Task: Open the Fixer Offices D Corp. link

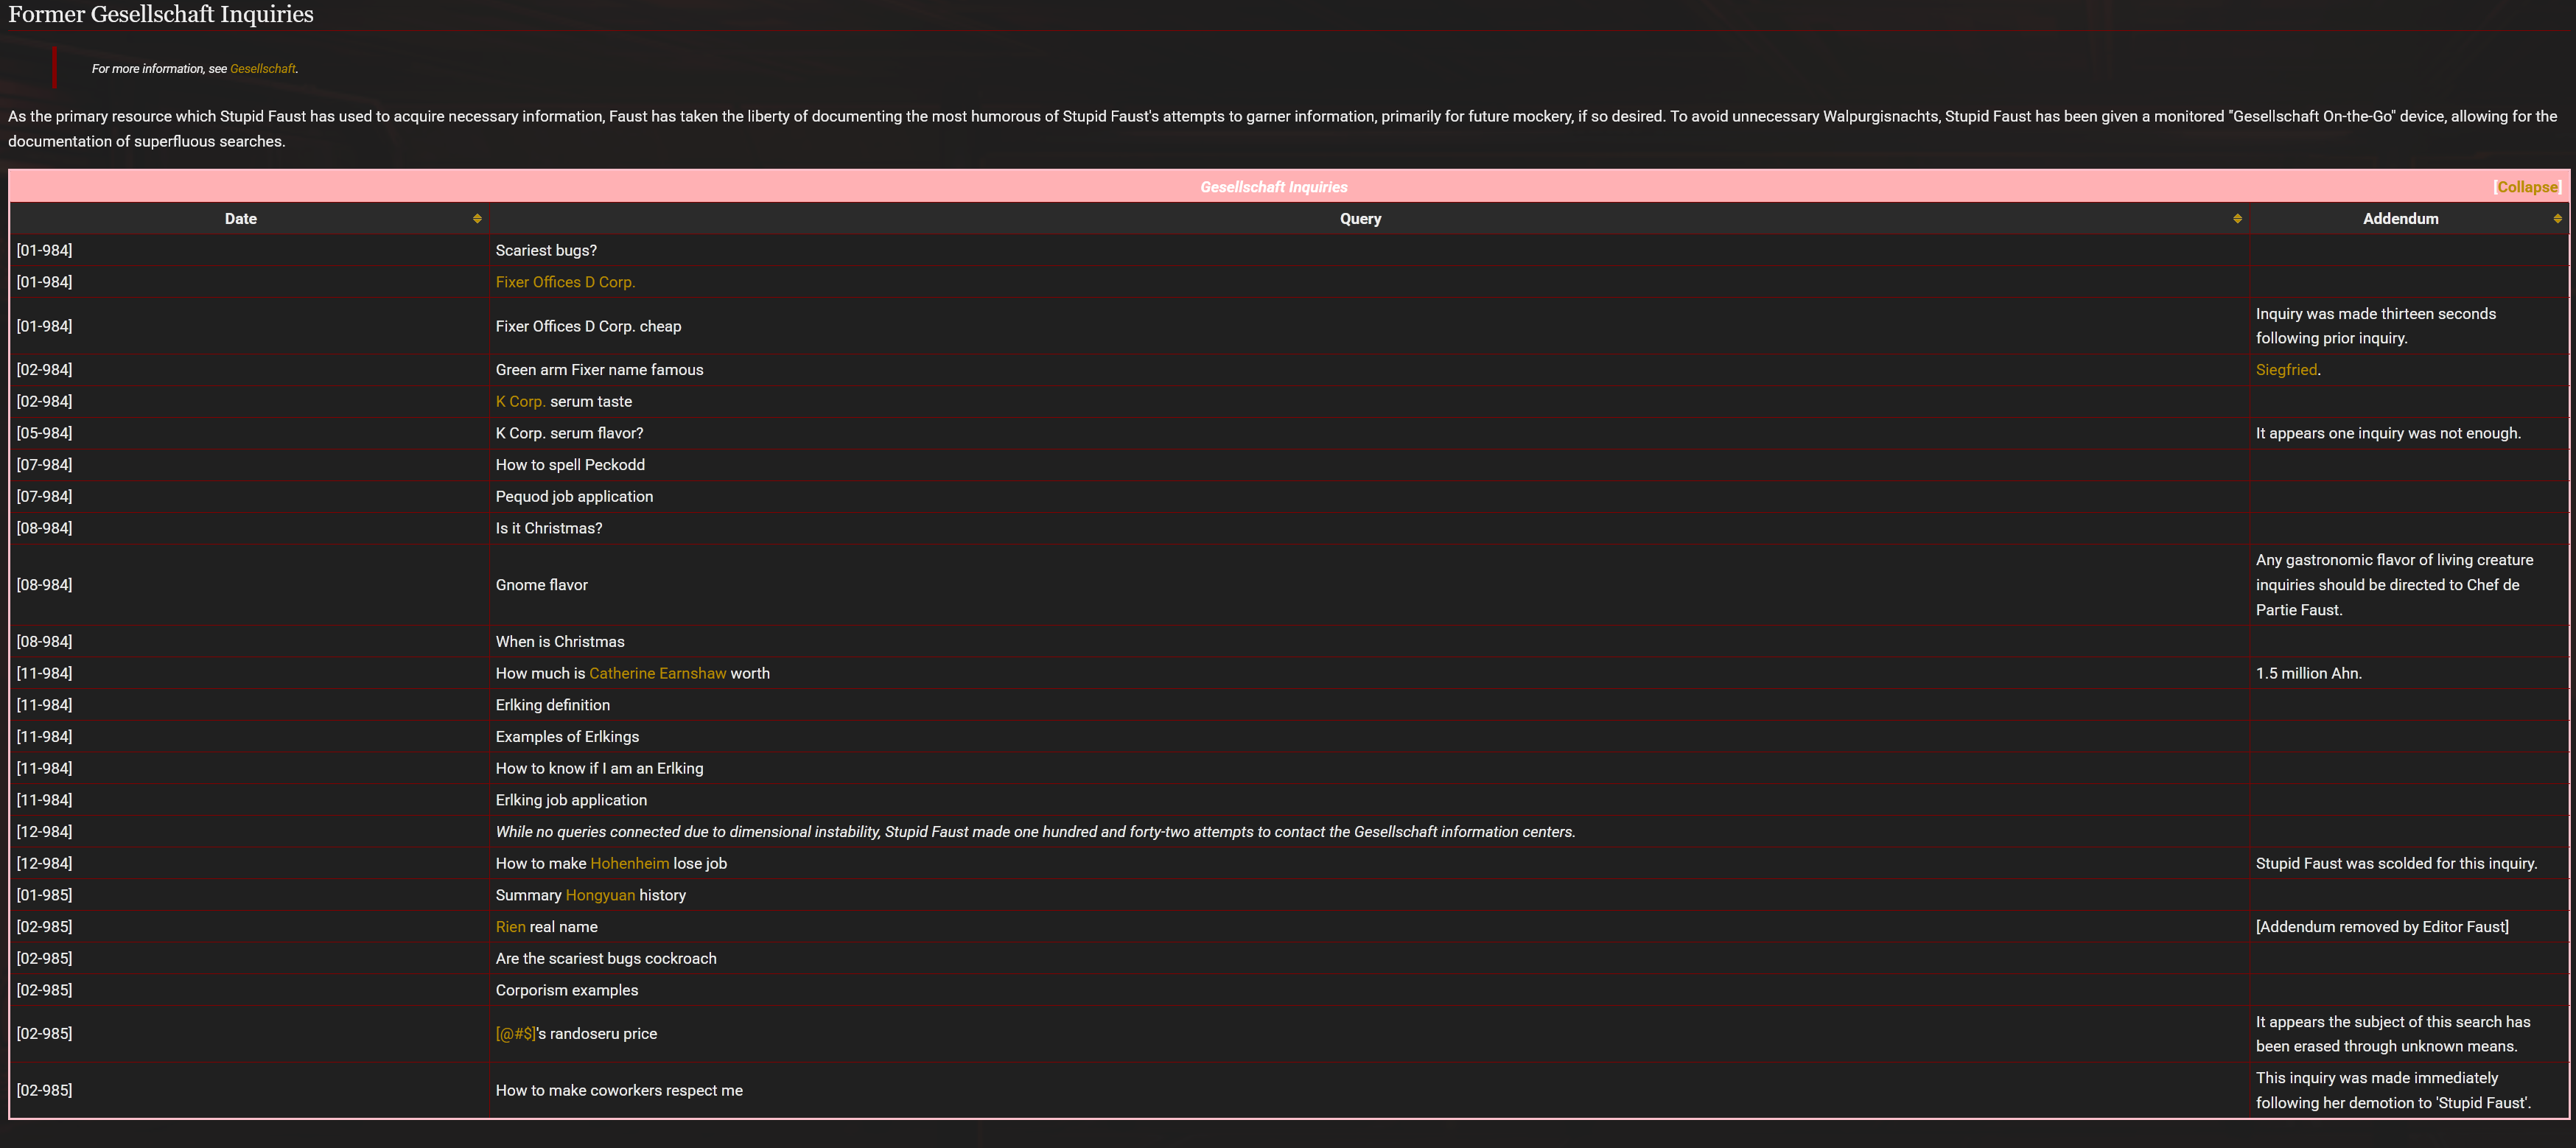Action: [x=565, y=282]
